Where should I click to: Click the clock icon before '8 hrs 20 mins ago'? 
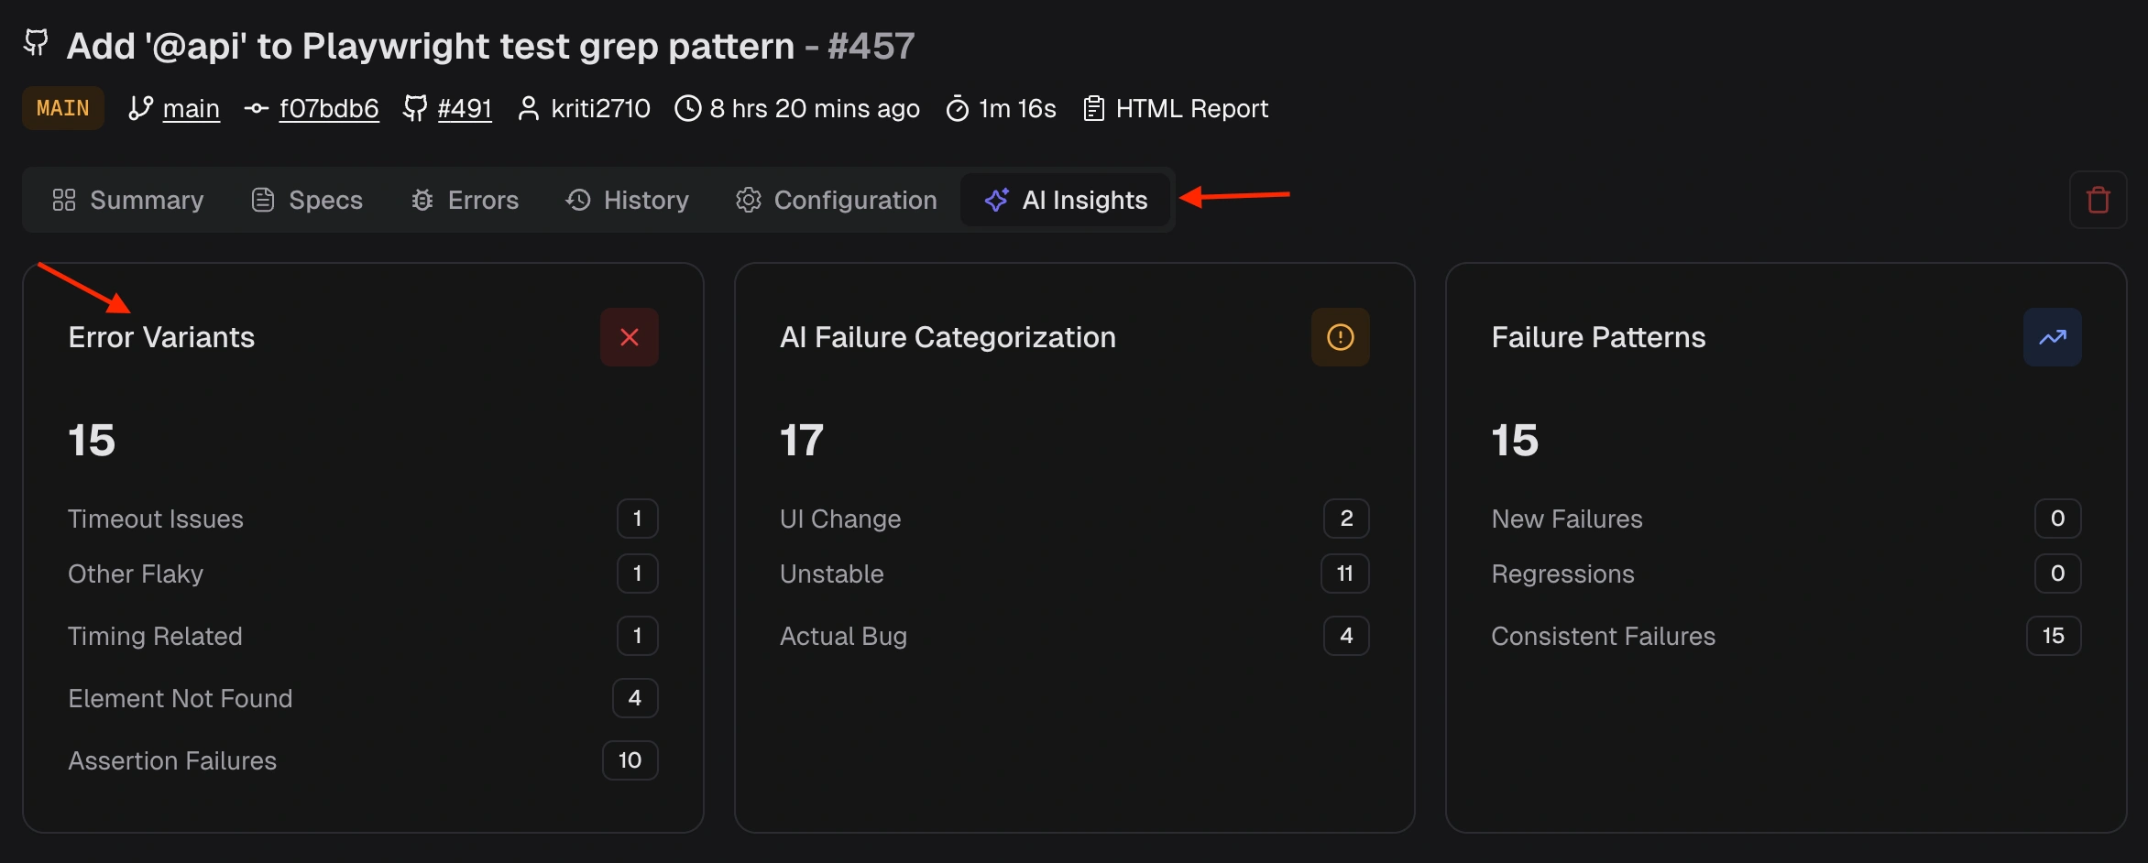pos(688,108)
